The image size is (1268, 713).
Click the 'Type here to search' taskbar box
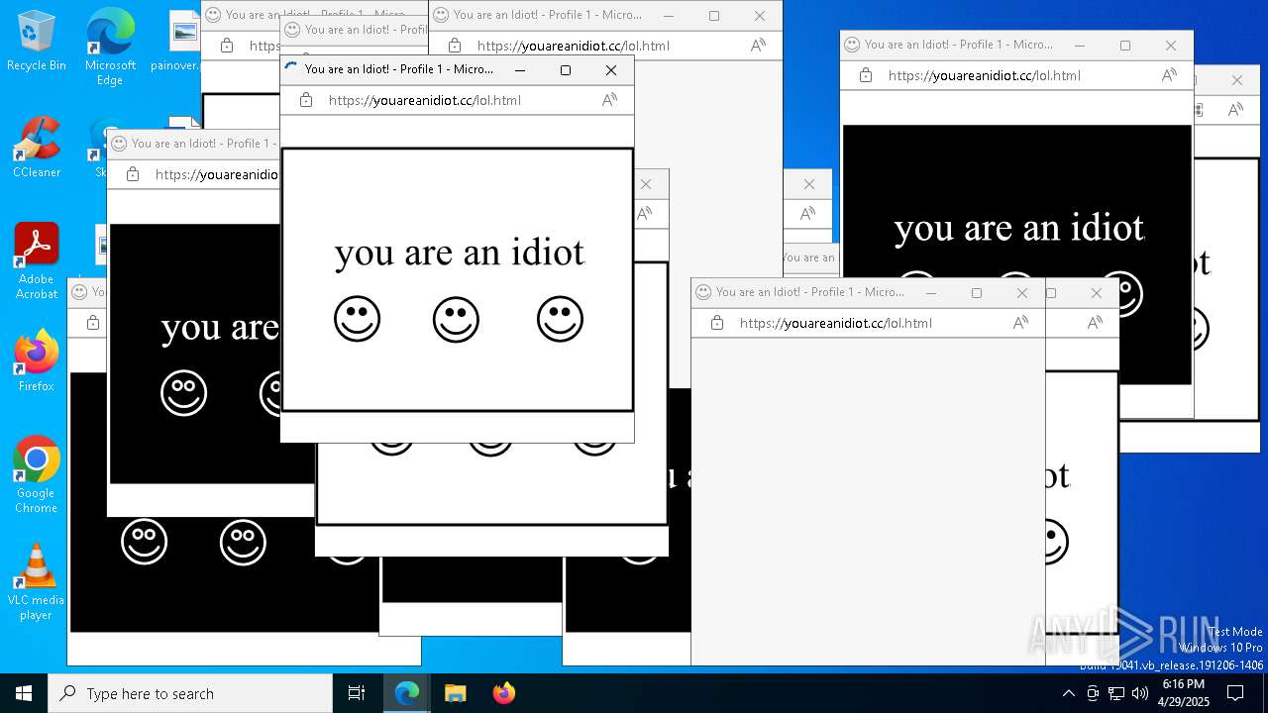(x=190, y=693)
